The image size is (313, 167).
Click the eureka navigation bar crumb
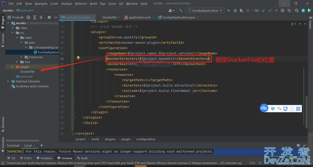(x=8, y=11)
